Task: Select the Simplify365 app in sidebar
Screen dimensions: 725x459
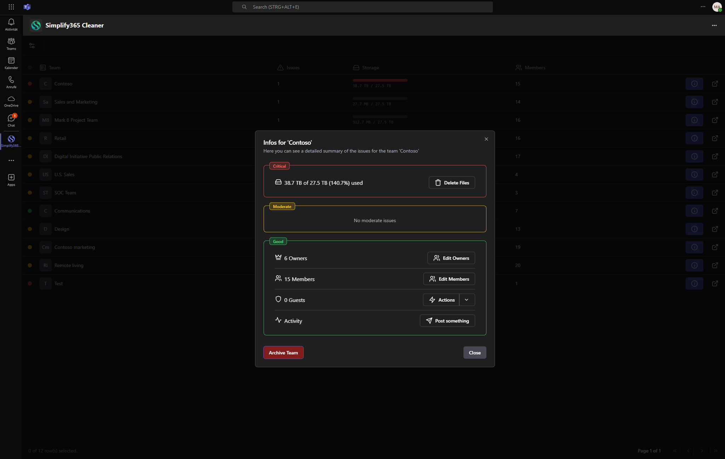Action: [11, 141]
